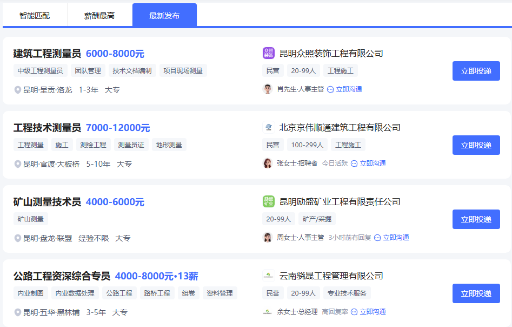The image size is (512, 327).
Task: Switch to 薪酬最高 tab
Action: click(x=99, y=16)
